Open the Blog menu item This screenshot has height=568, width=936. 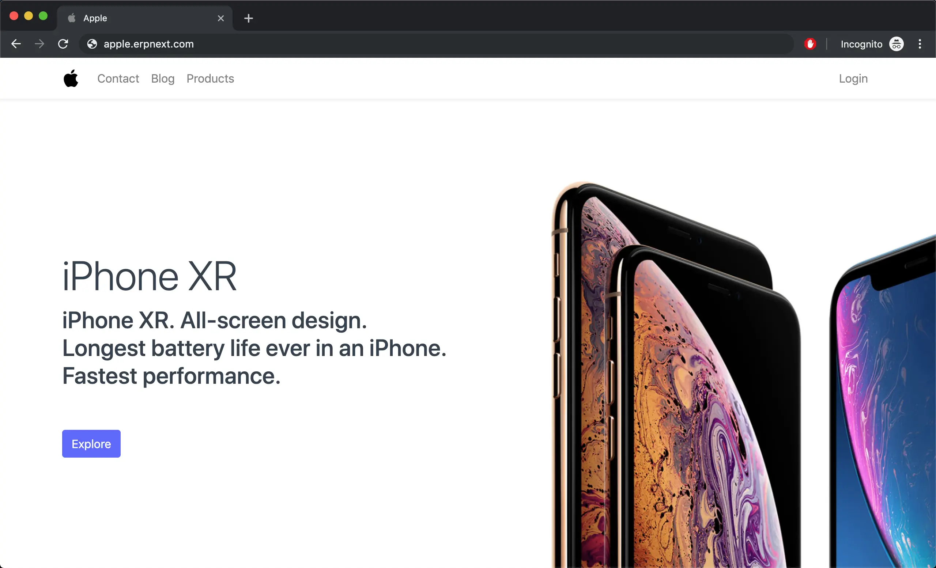click(x=163, y=79)
